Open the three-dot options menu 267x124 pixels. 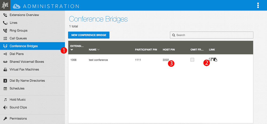[258, 5]
